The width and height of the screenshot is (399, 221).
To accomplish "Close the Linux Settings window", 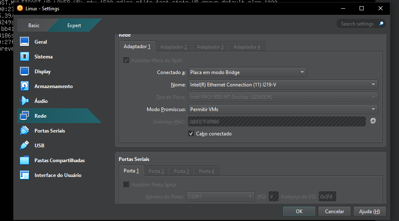I will pos(381,8).
